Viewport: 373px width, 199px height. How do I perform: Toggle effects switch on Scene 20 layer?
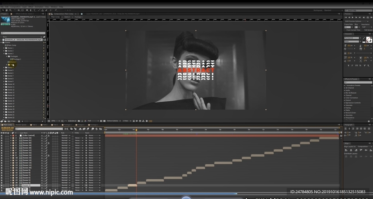tap(49, 143)
